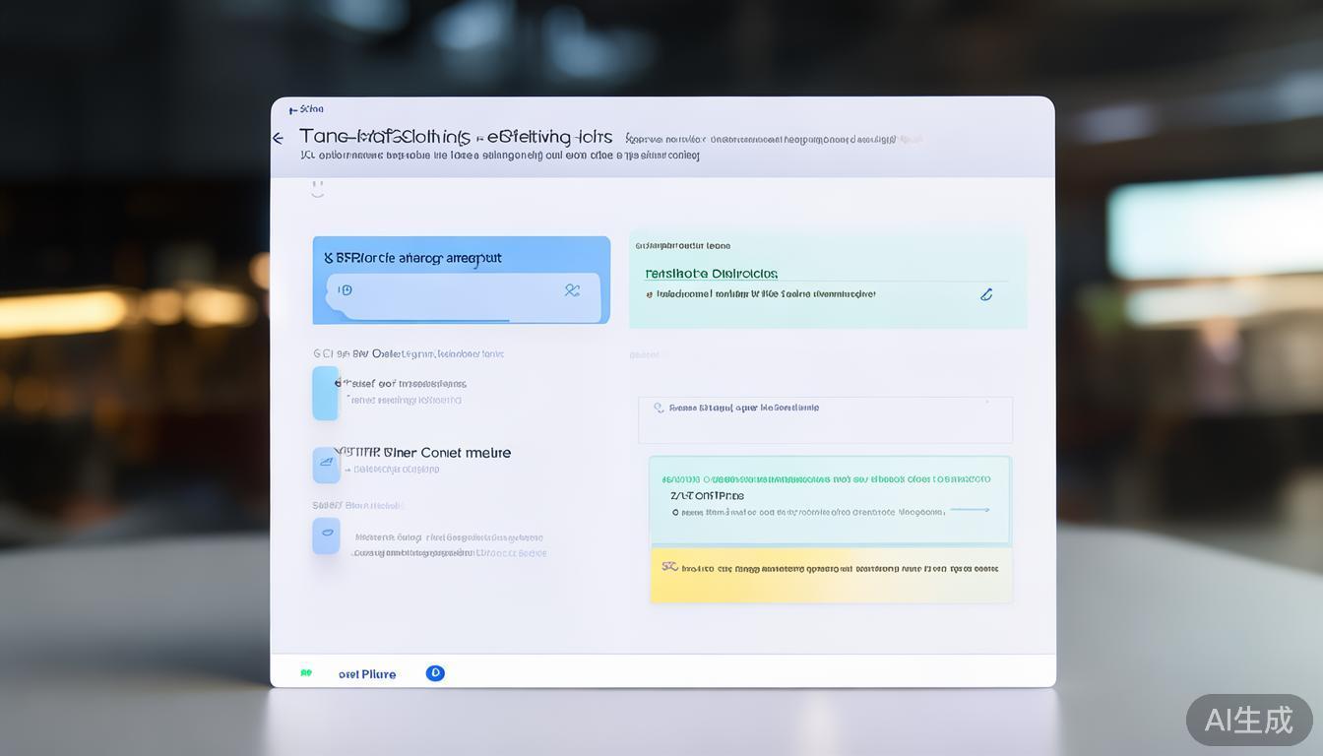Click the magnifier icon in the search box
Screen dimensions: 1323x756
(x=659, y=407)
